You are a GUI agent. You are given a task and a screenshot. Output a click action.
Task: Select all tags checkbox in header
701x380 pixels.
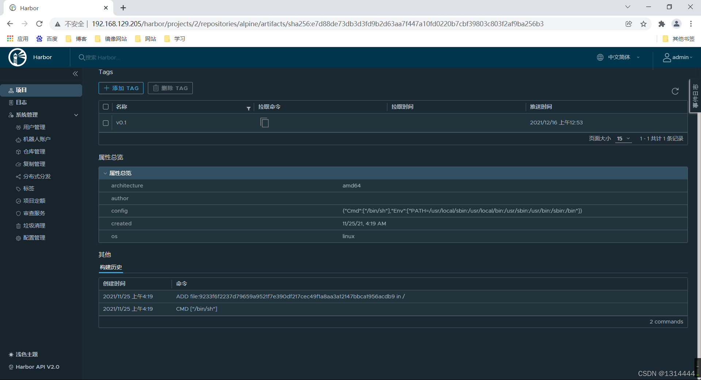pyautogui.click(x=106, y=107)
